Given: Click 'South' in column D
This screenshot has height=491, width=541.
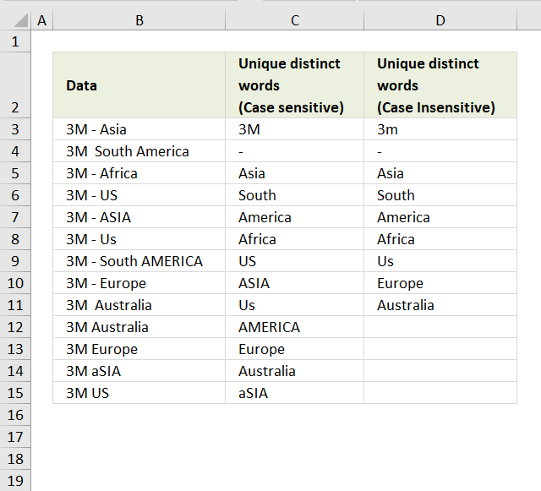Looking at the screenshot, I should click(440, 195).
